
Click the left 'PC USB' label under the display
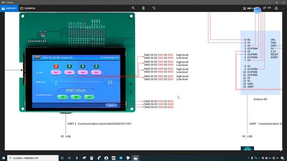click(x=66, y=136)
